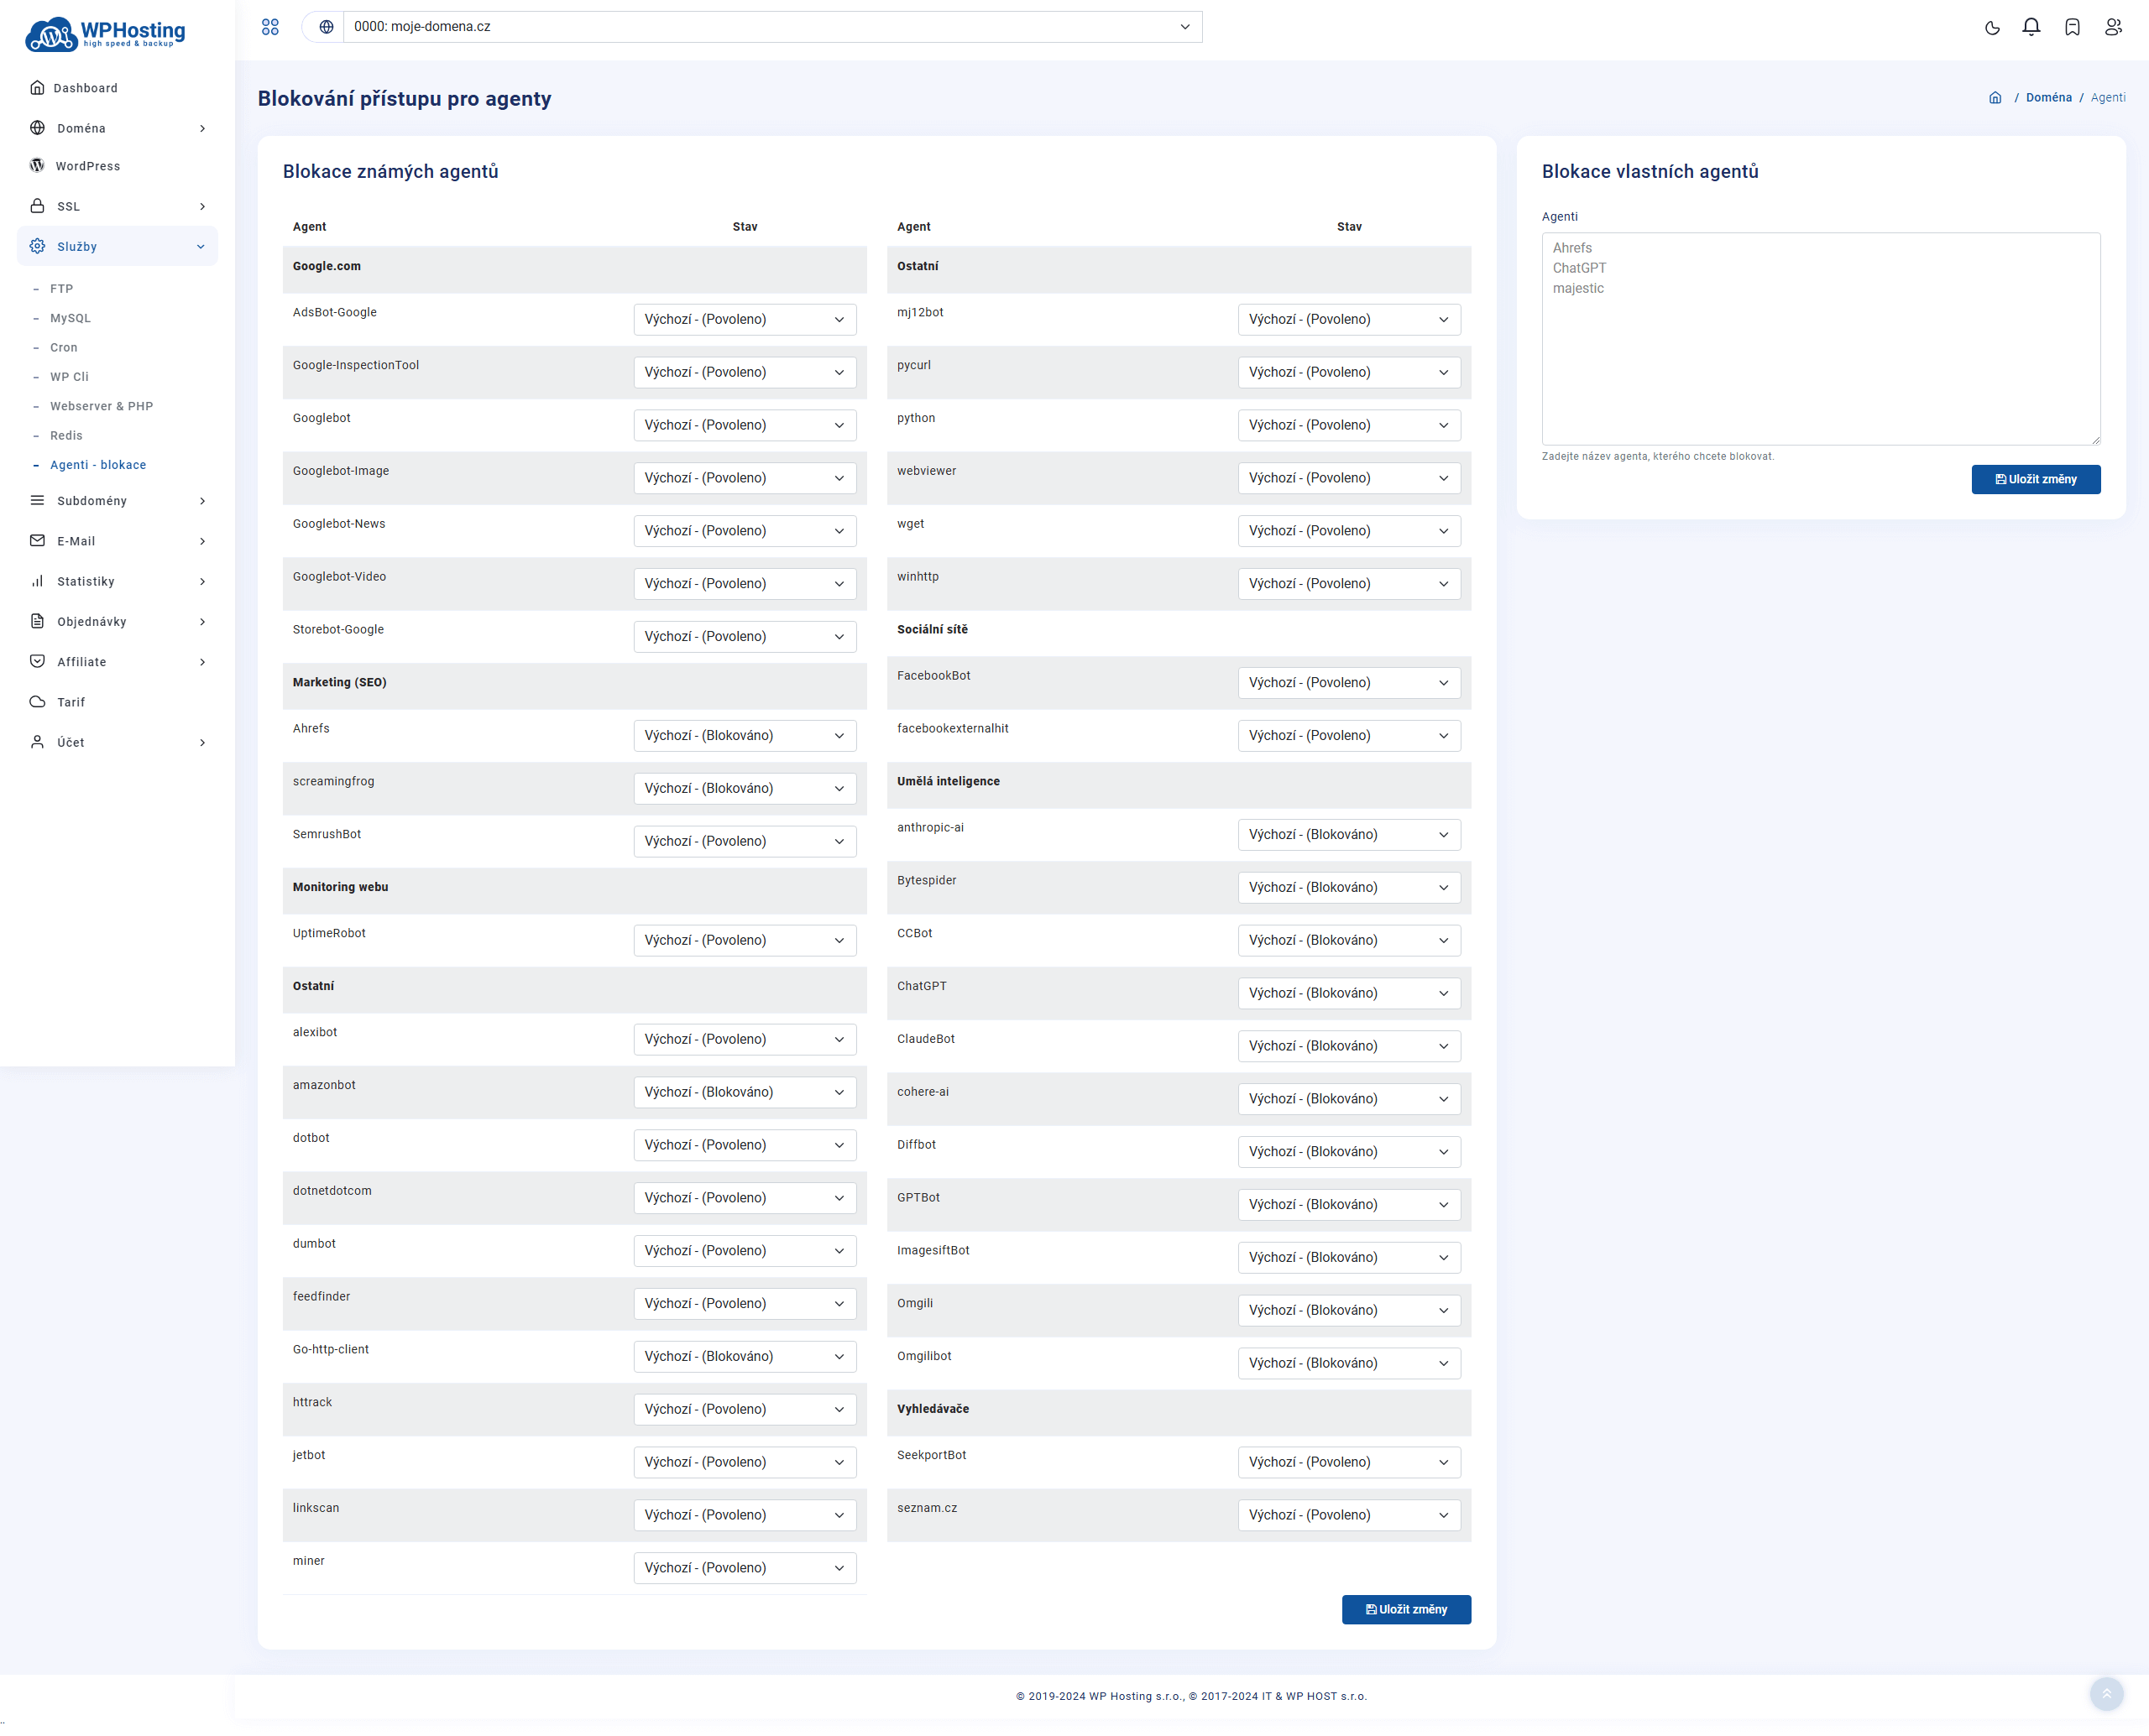Save changes in custom agents panel
This screenshot has width=2149, height=1736.
coord(2035,479)
